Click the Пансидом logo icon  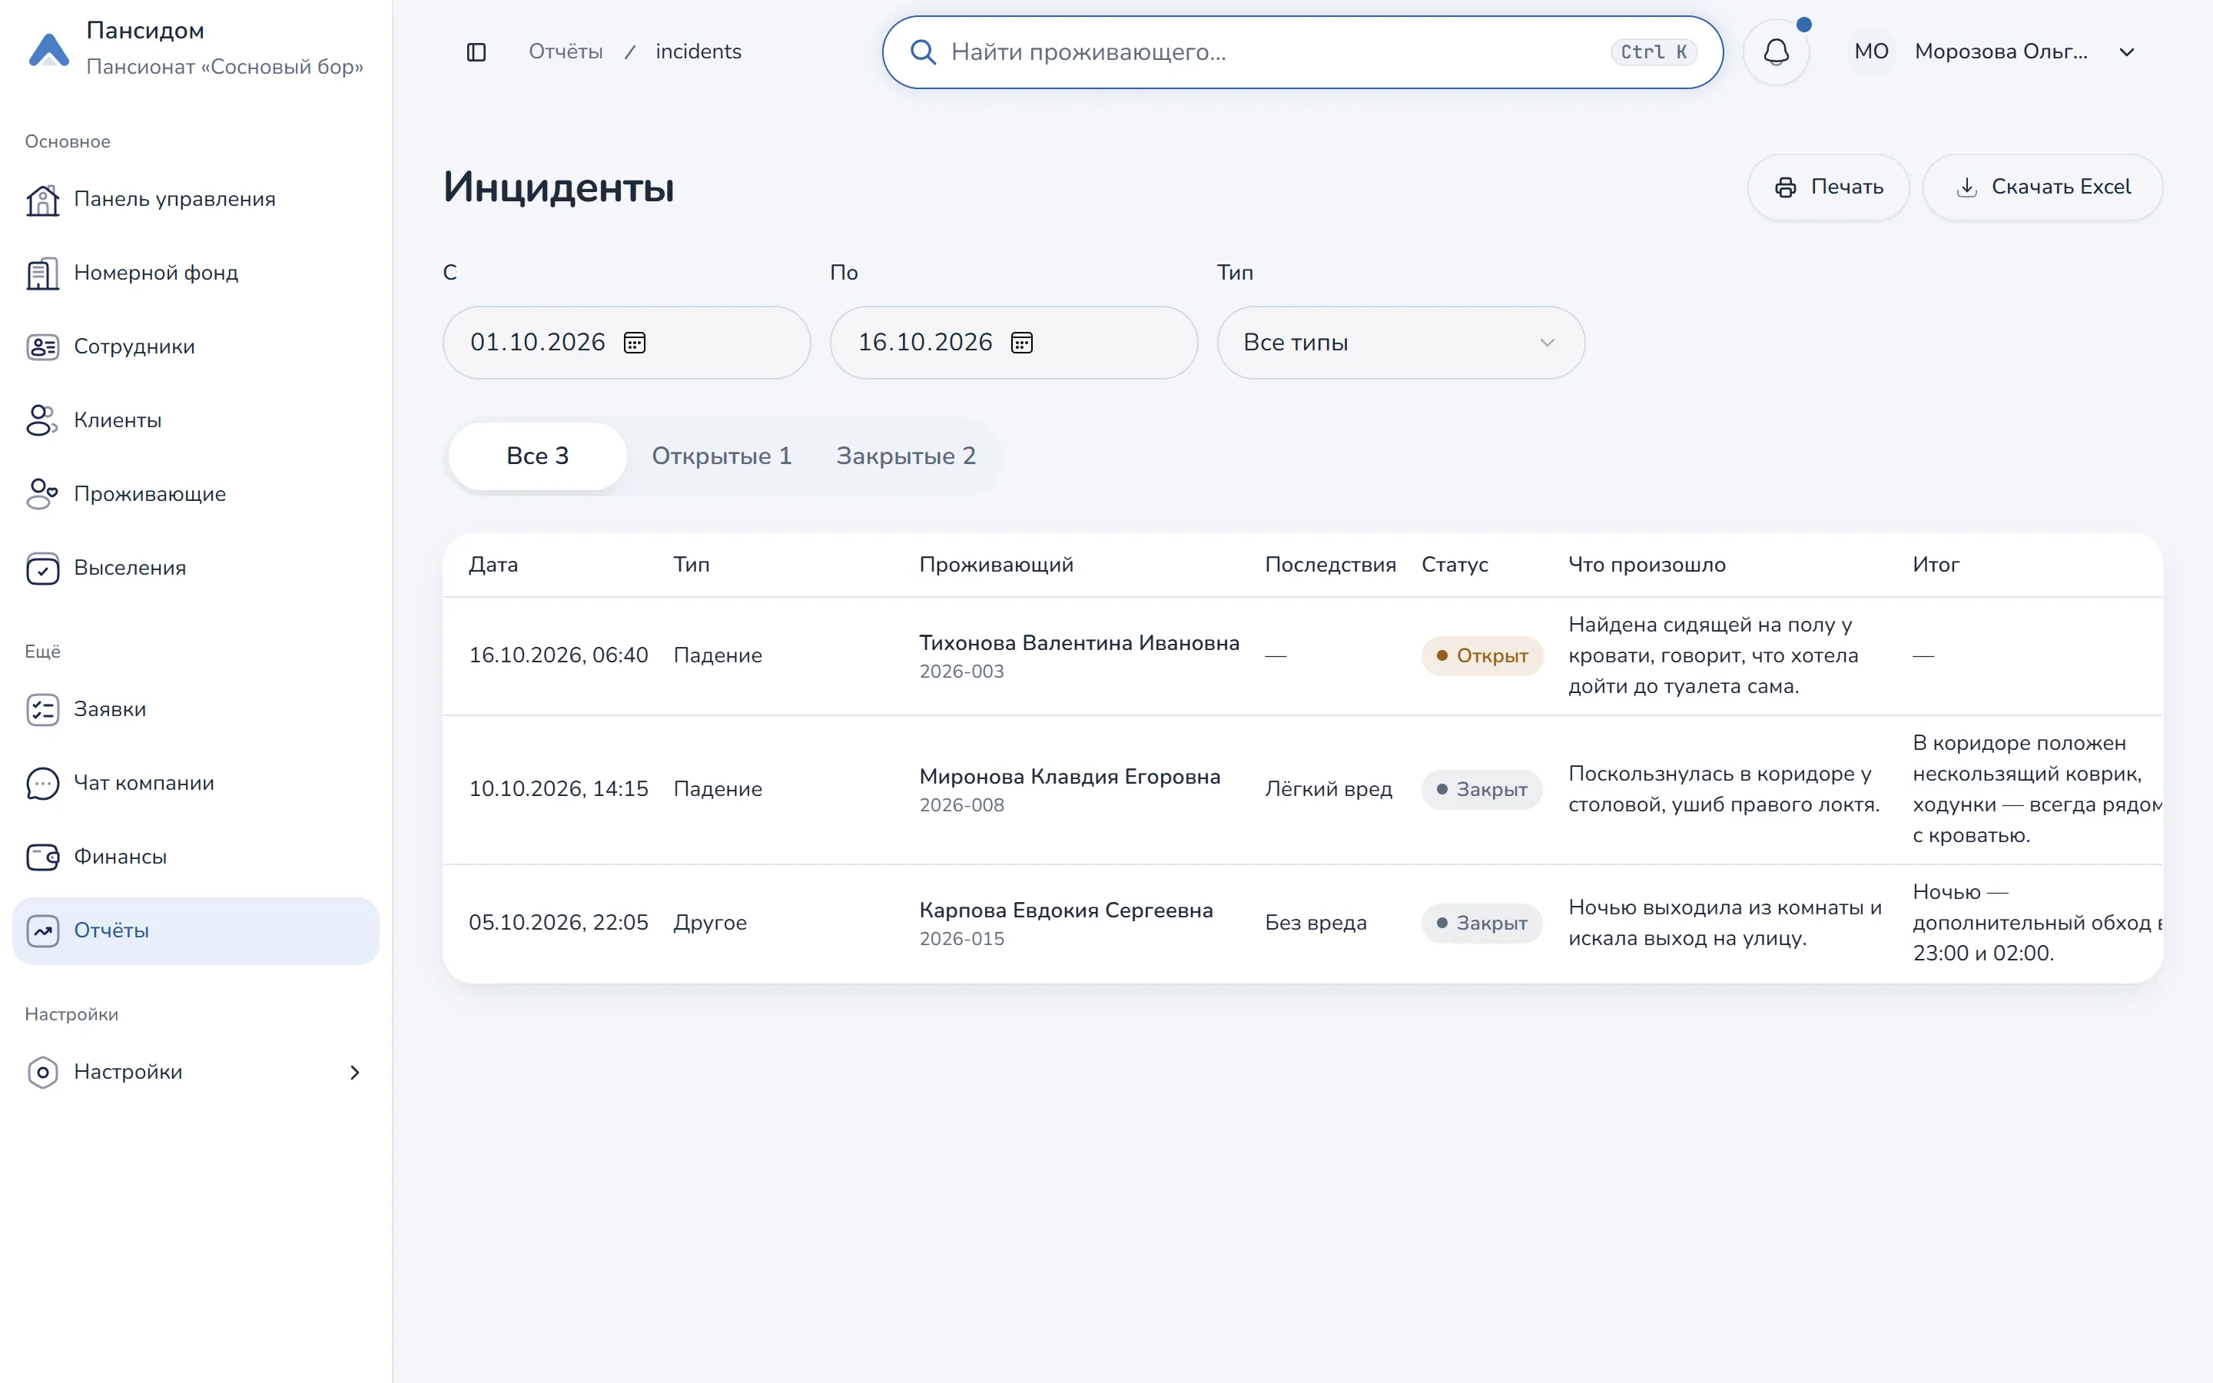click(x=49, y=49)
